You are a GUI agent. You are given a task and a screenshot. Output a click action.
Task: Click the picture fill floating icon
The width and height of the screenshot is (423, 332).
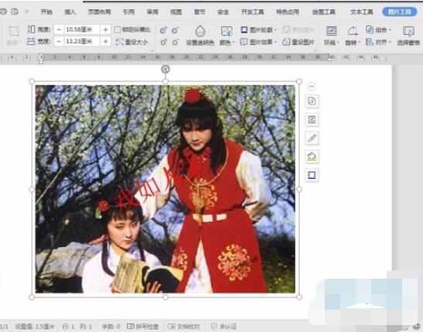tap(312, 156)
